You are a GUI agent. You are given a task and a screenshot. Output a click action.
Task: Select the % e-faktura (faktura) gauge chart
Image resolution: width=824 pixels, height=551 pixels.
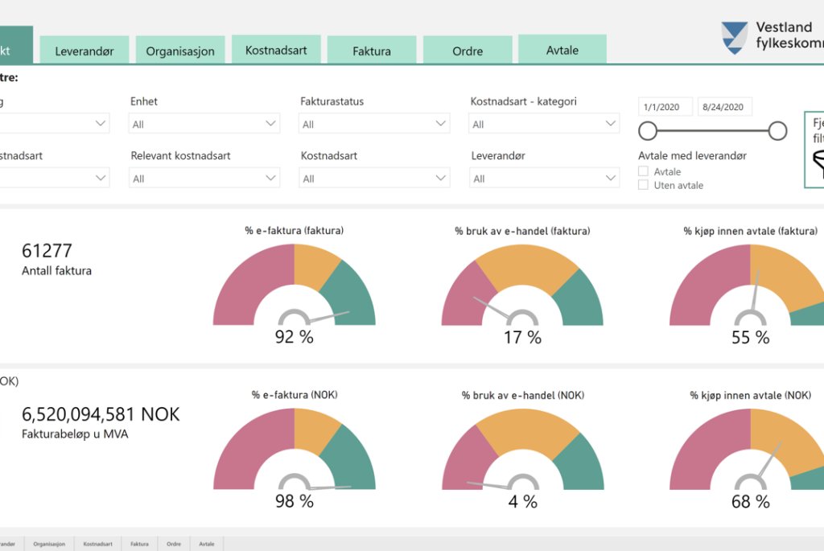295,286
